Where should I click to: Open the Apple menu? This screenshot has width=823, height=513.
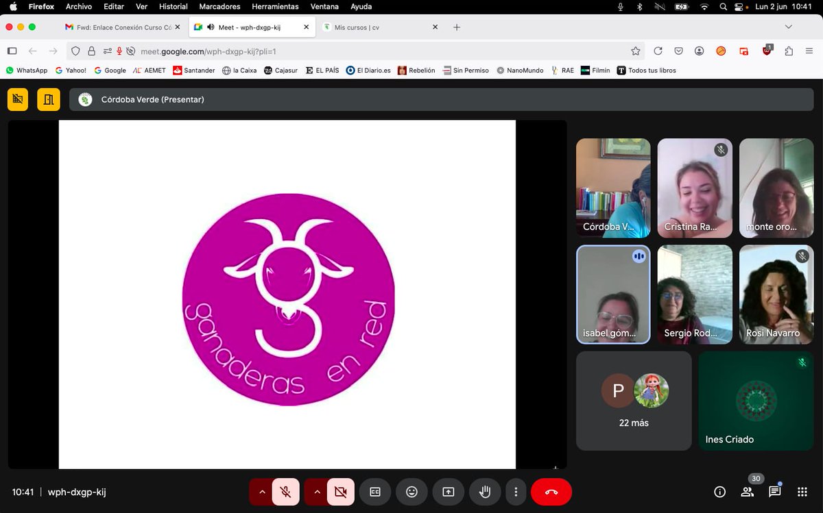point(13,6)
